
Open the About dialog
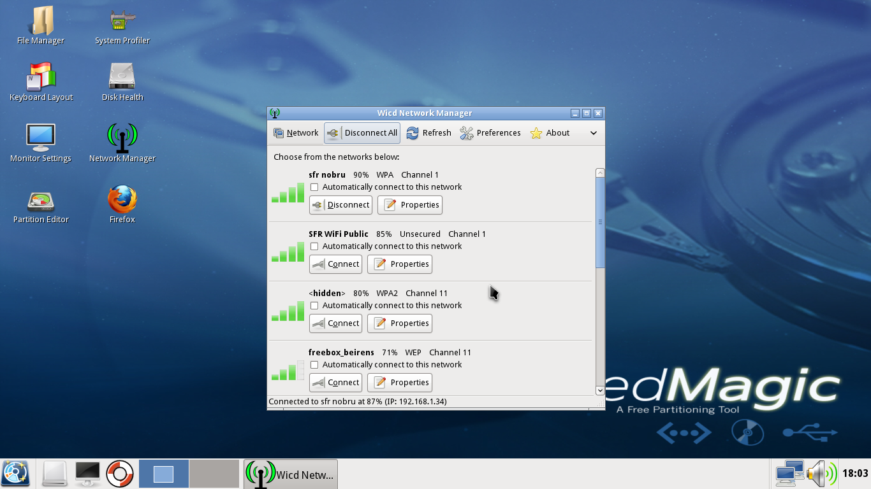point(550,133)
